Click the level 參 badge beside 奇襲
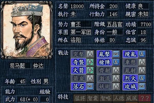 click(x=90, y=62)
